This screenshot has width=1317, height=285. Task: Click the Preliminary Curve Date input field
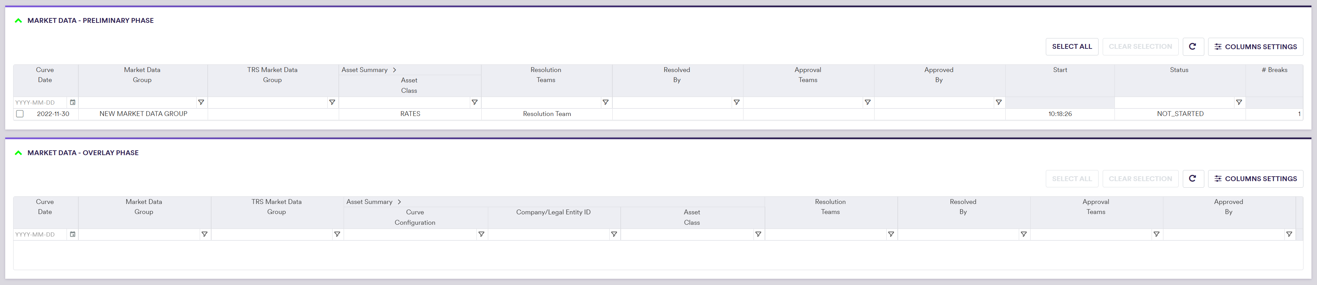tap(40, 103)
